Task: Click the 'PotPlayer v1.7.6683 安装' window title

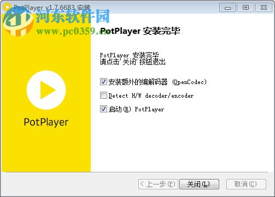Action: coord(52,8)
